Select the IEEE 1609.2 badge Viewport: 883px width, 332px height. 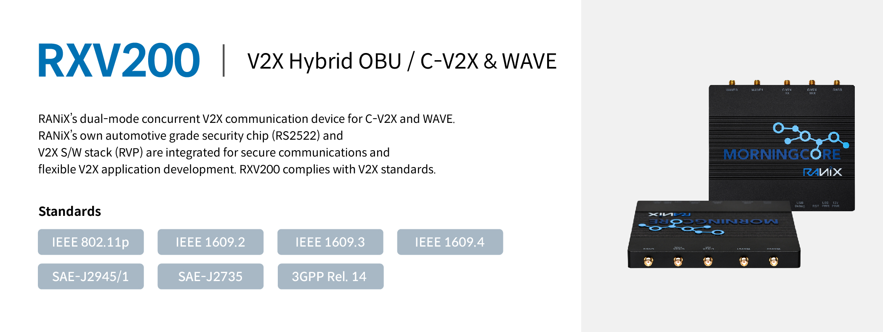click(210, 242)
